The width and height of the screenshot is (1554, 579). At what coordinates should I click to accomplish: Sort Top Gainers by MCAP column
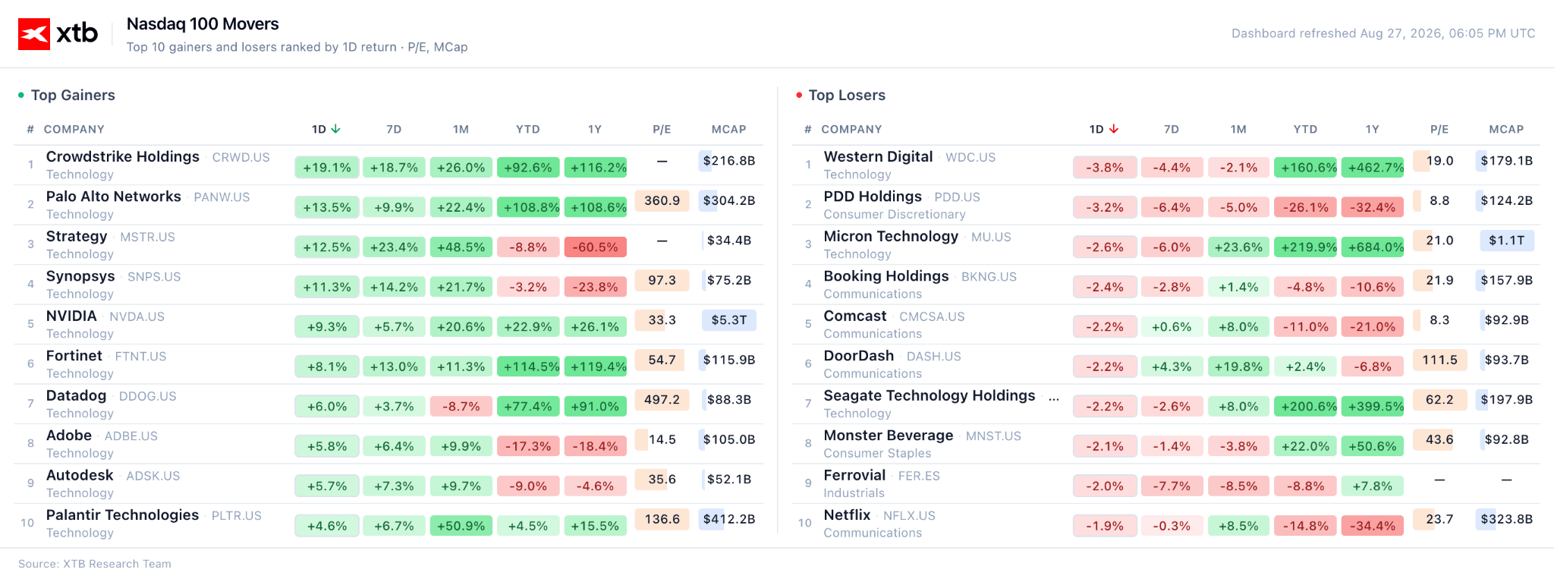(x=729, y=130)
